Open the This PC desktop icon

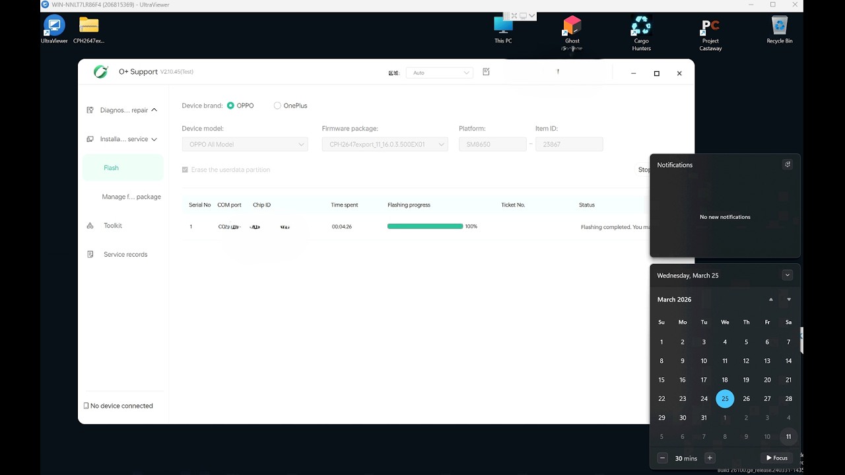503,30
